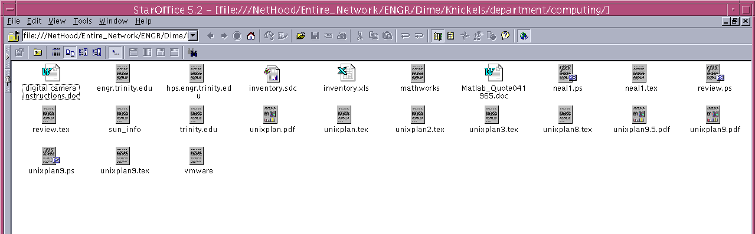
Task: Select the unixplan9.ps file icon
Action: click(x=51, y=156)
